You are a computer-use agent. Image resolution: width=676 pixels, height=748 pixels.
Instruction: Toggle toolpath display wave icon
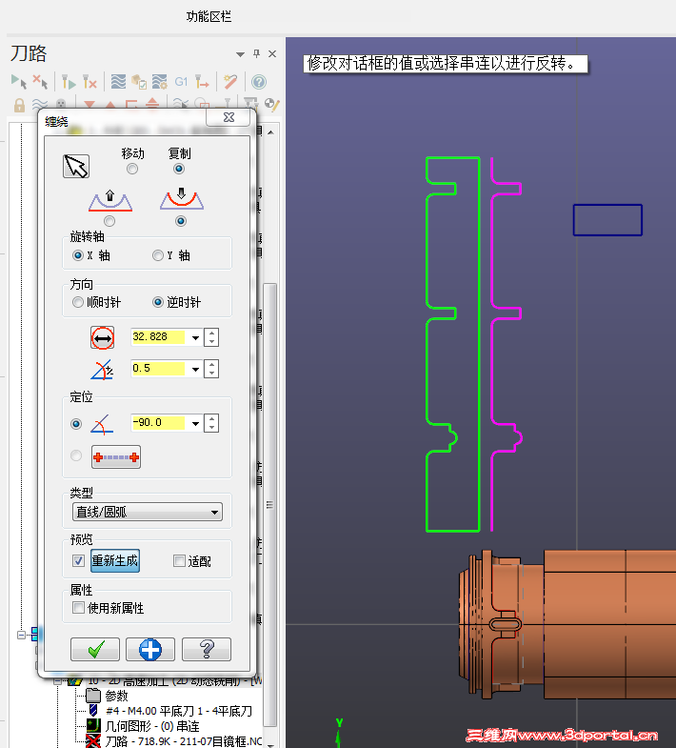40,104
